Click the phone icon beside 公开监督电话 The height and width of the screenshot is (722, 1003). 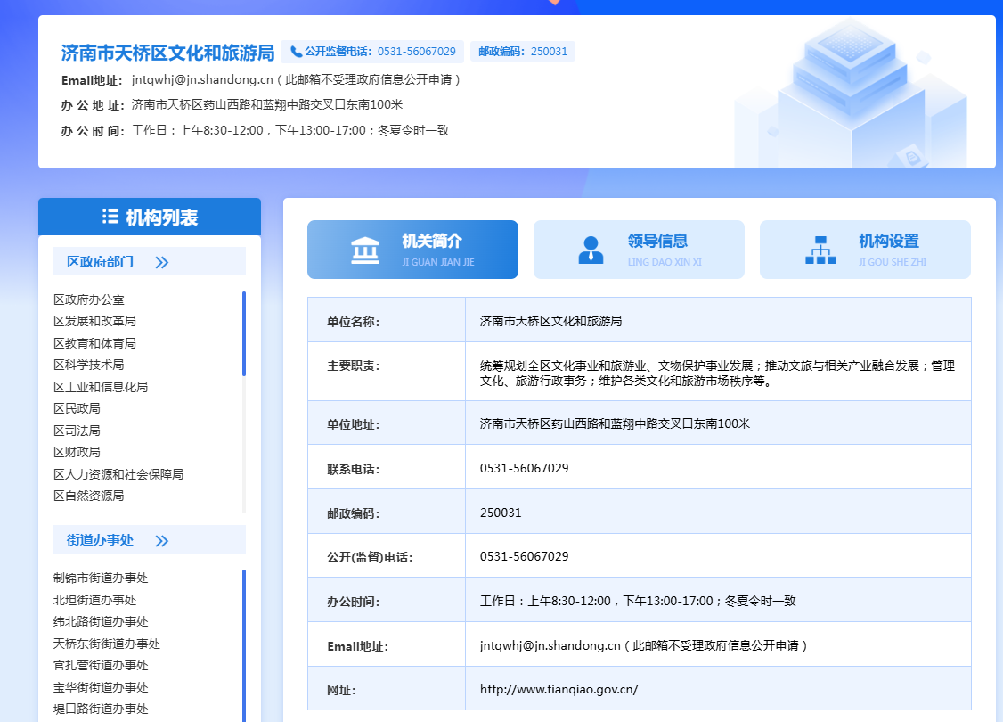tap(296, 52)
